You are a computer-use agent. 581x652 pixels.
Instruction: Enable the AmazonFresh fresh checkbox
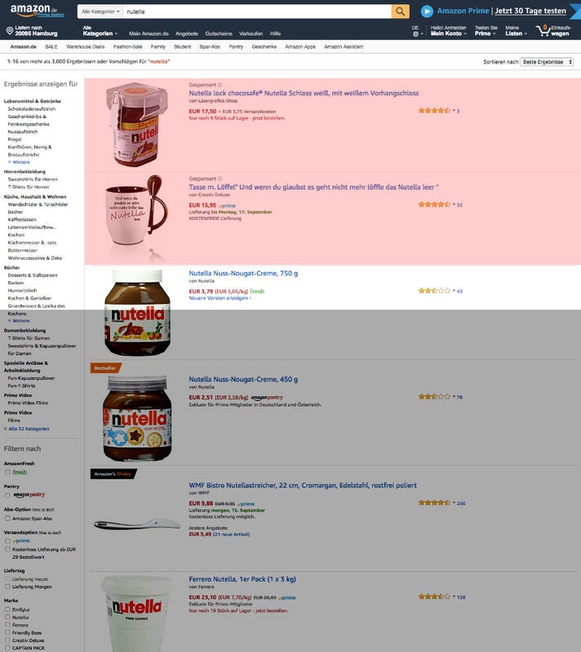tap(7, 472)
